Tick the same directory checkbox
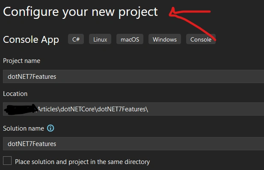Image resolution: width=264 pixels, height=170 pixels. [x=7, y=161]
